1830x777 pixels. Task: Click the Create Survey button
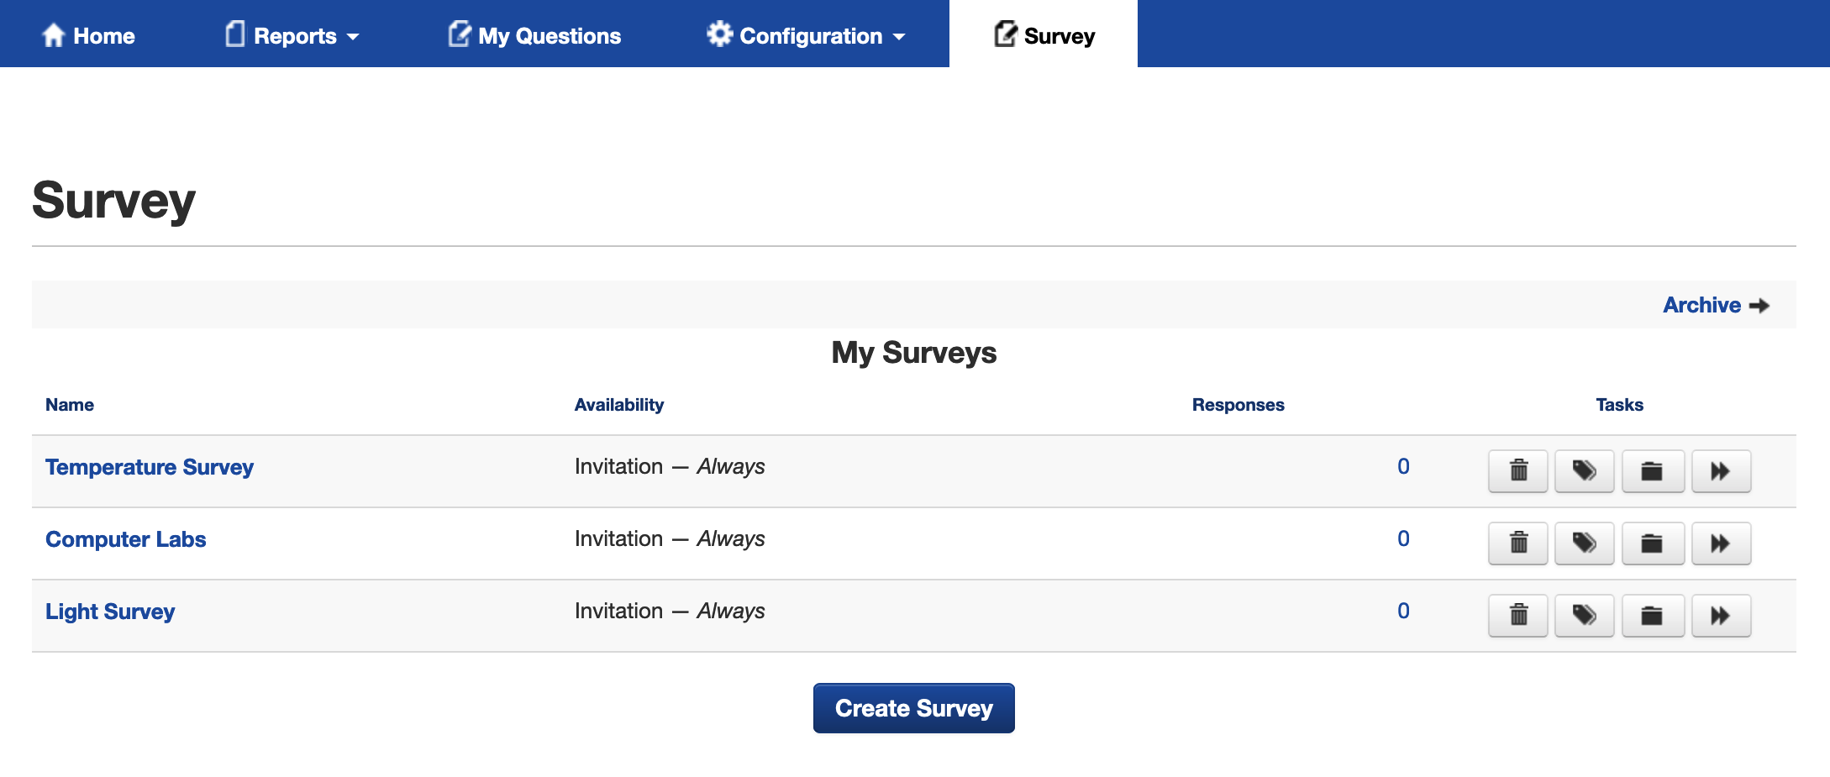(913, 708)
